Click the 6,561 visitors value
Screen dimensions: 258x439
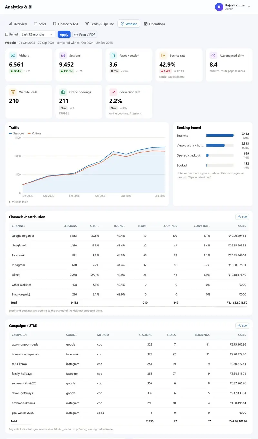(16, 65)
